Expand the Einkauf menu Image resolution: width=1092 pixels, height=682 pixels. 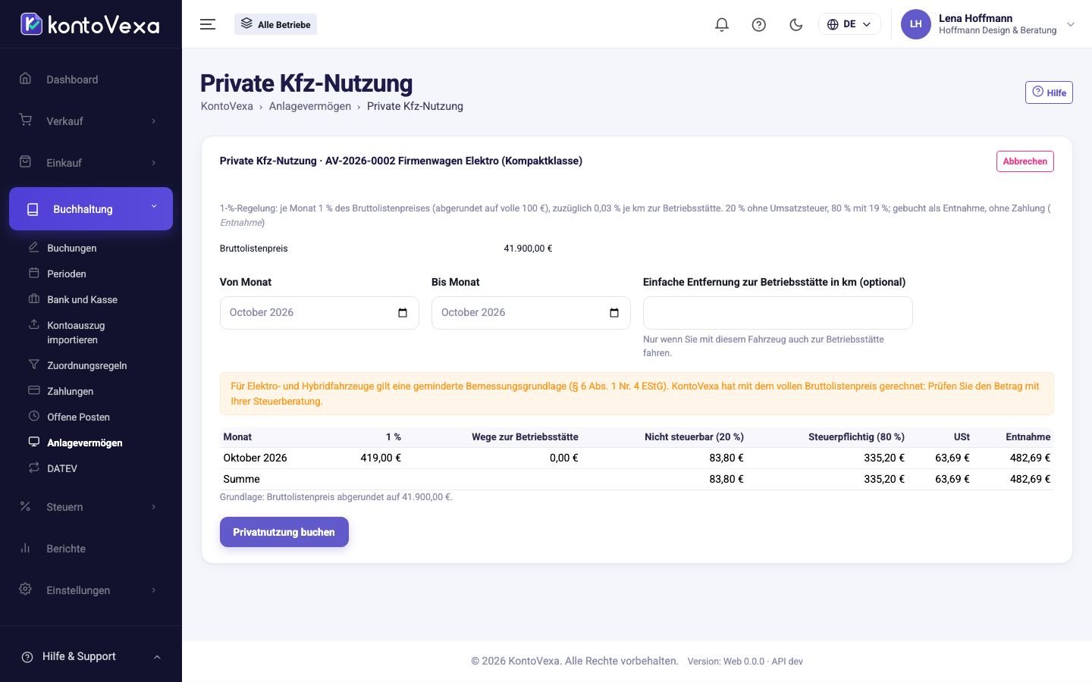[x=91, y=163]
